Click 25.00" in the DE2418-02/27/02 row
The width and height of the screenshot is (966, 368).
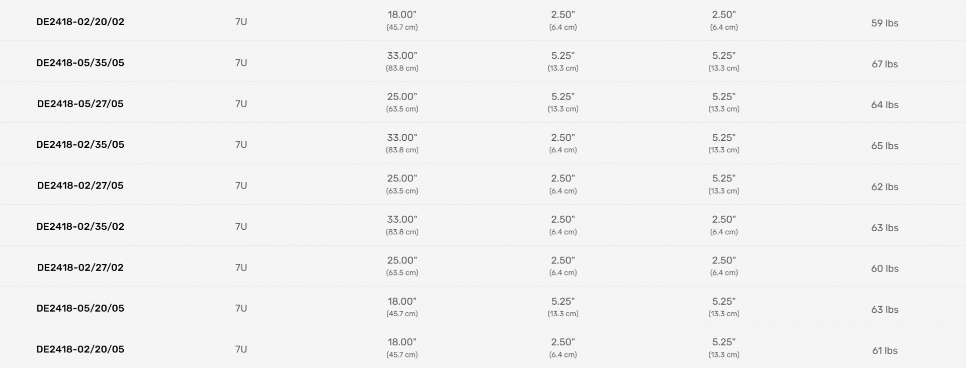[x=402, y=260]
